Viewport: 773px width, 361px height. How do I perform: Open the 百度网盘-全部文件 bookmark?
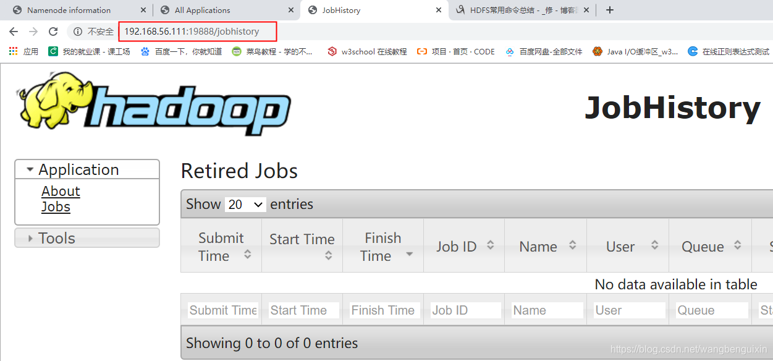[544, 52]
